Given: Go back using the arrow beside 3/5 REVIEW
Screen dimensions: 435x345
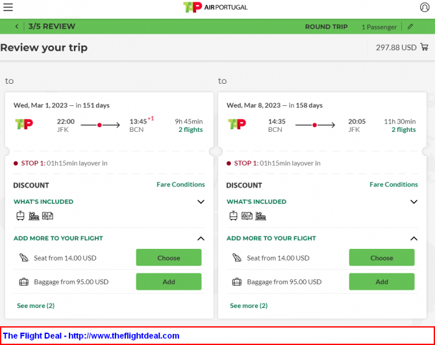Looking at the screenshot, I should point(17,27).
